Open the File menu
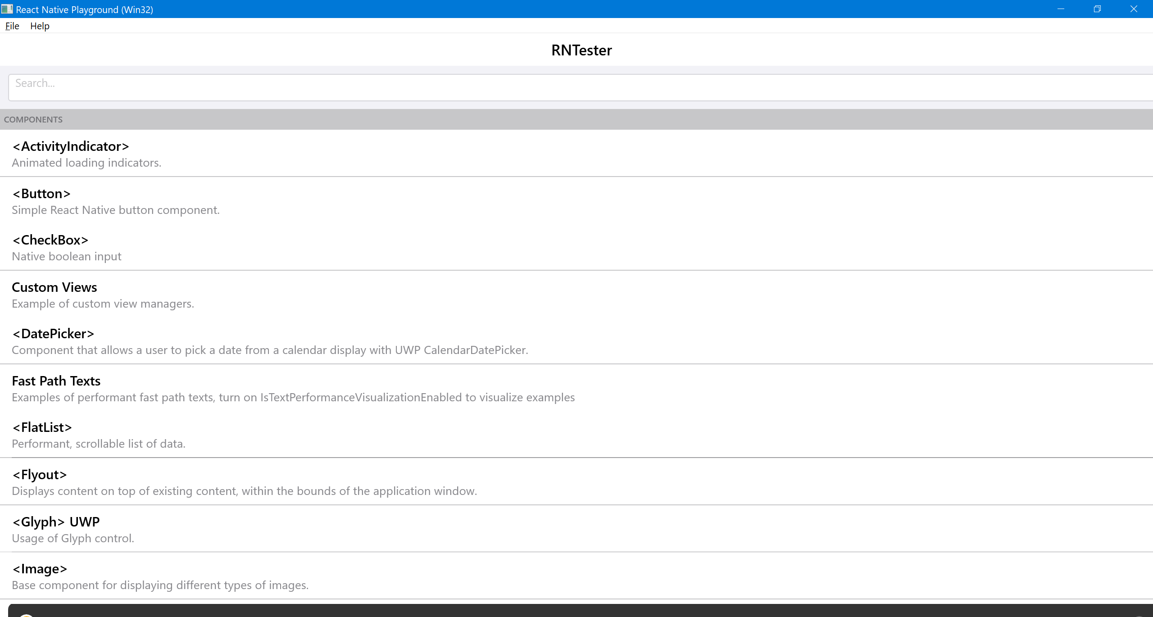Image resolution: width=1153 pixels, height=617 pixels. click(12, 26)
